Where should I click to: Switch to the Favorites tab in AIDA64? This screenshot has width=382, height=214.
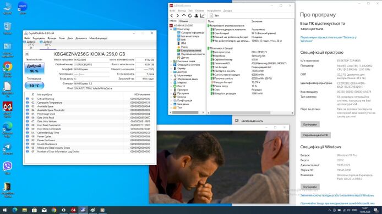[x=183, y=21]
